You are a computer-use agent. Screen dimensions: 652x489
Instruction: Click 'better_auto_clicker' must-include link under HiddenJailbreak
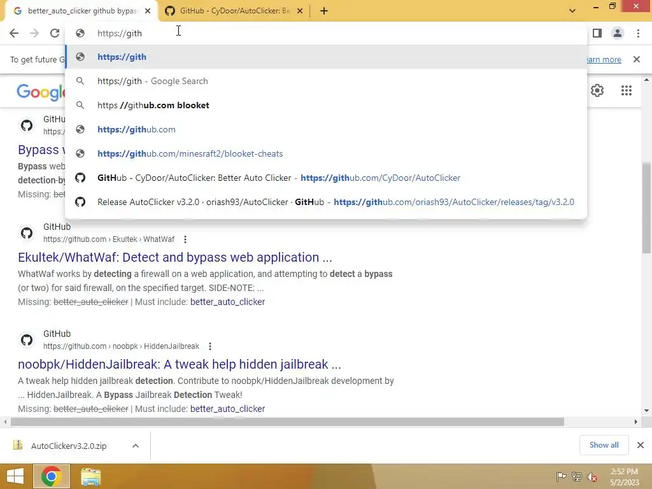227,409
